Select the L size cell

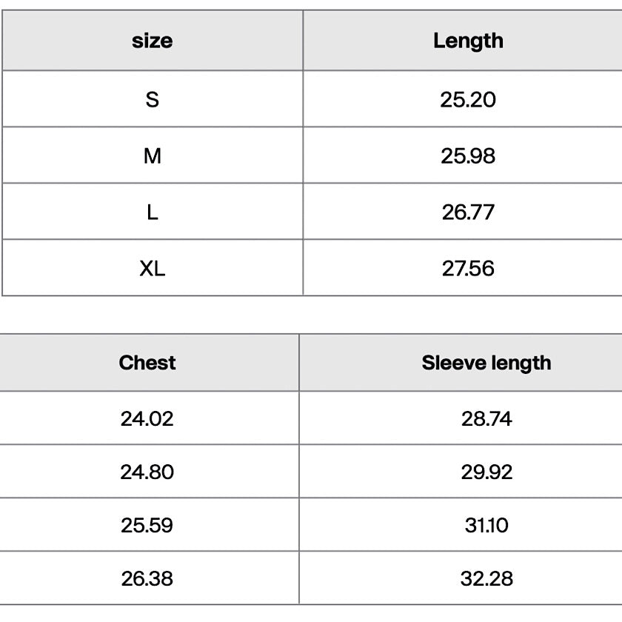coord(153,212)
